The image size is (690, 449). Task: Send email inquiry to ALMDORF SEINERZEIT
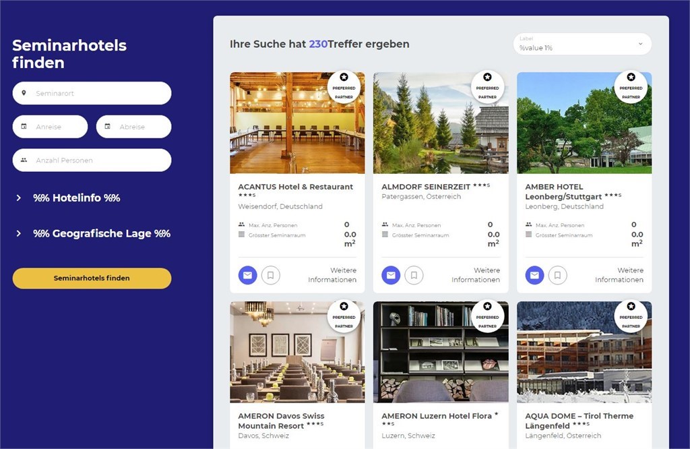coord(391,275)
